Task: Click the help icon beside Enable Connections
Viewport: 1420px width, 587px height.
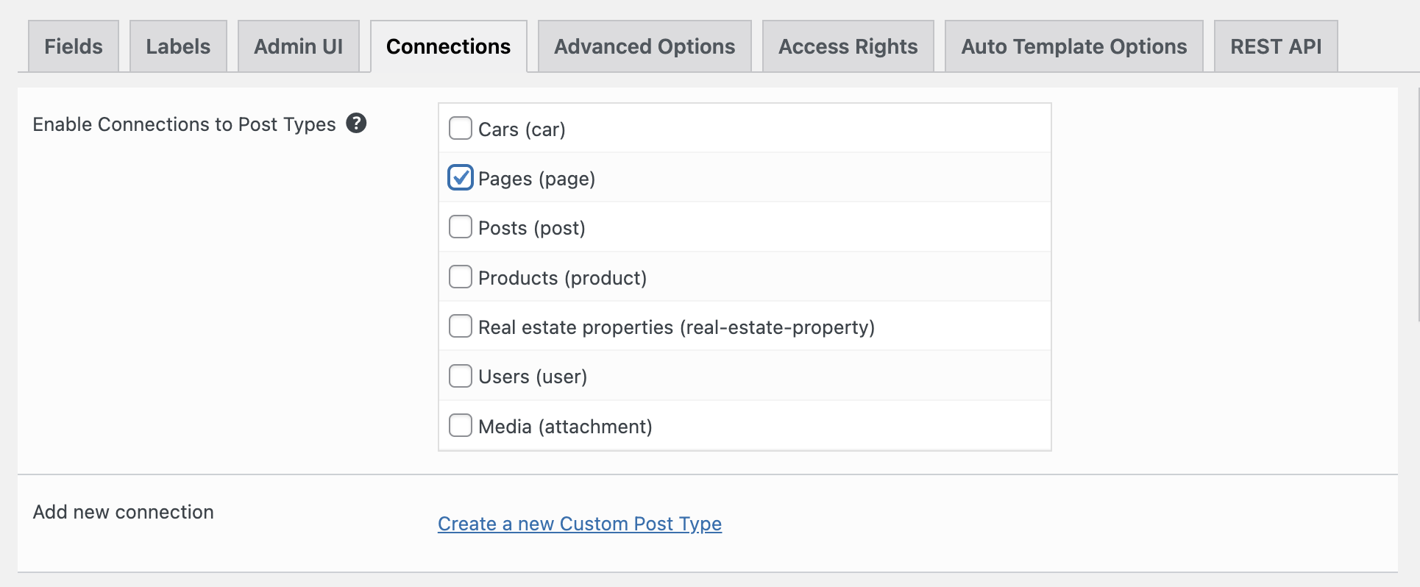Action: tap(356, 124)
